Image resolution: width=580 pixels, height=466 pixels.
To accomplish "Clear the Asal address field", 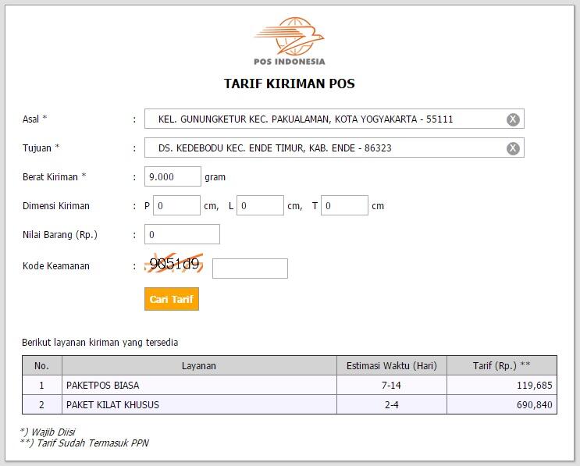I will (513, 119).
